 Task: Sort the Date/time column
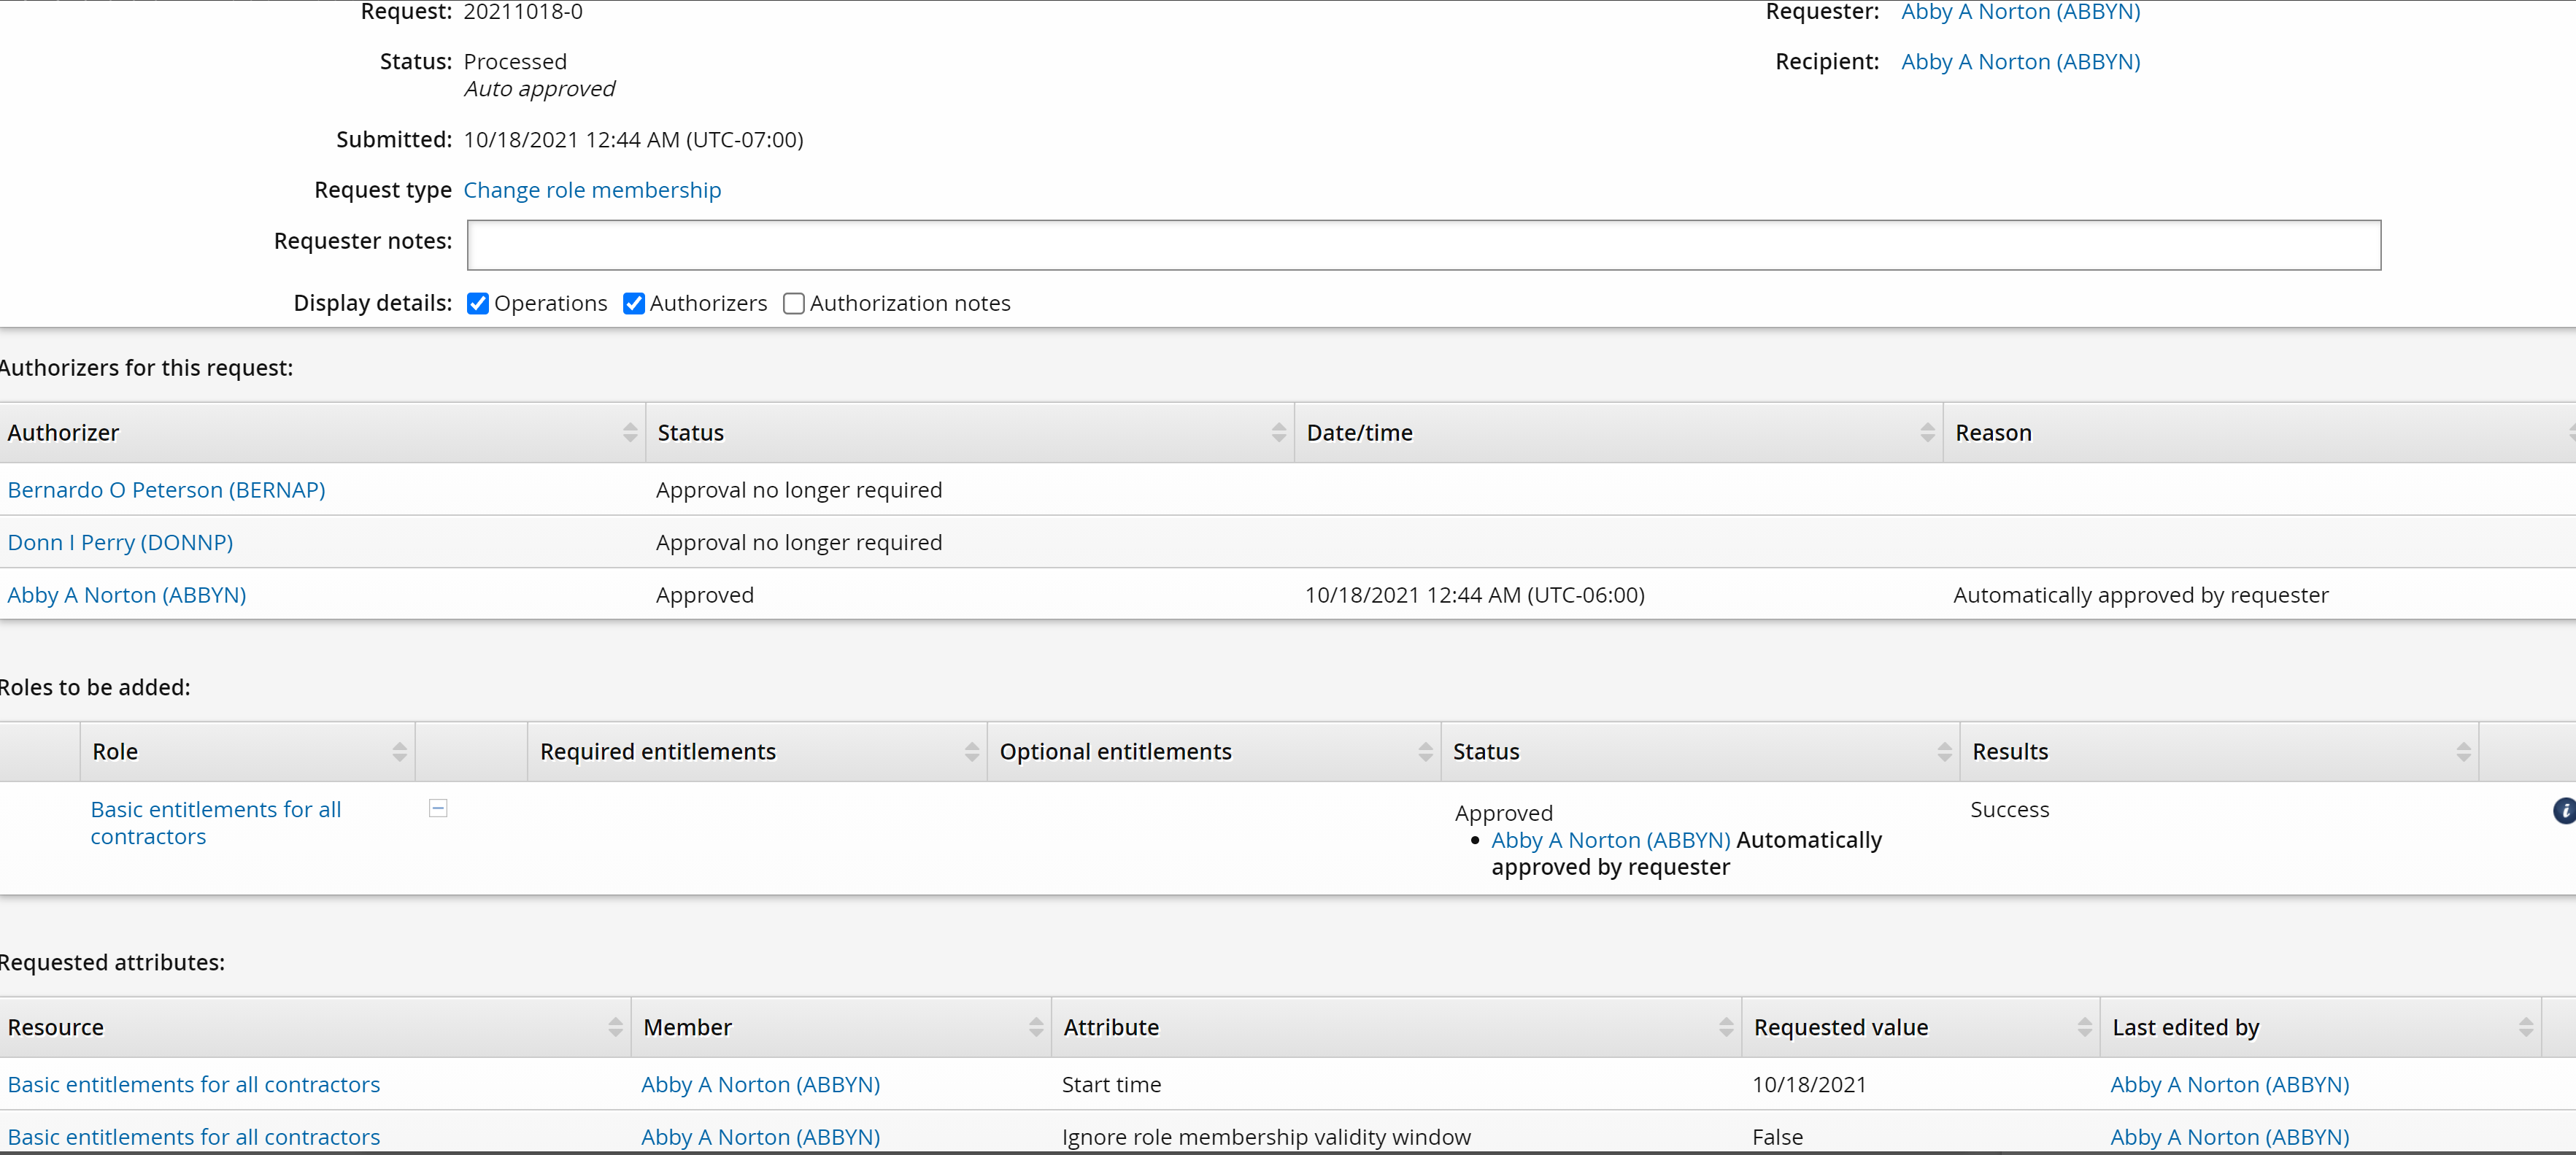pos(1929,432)
